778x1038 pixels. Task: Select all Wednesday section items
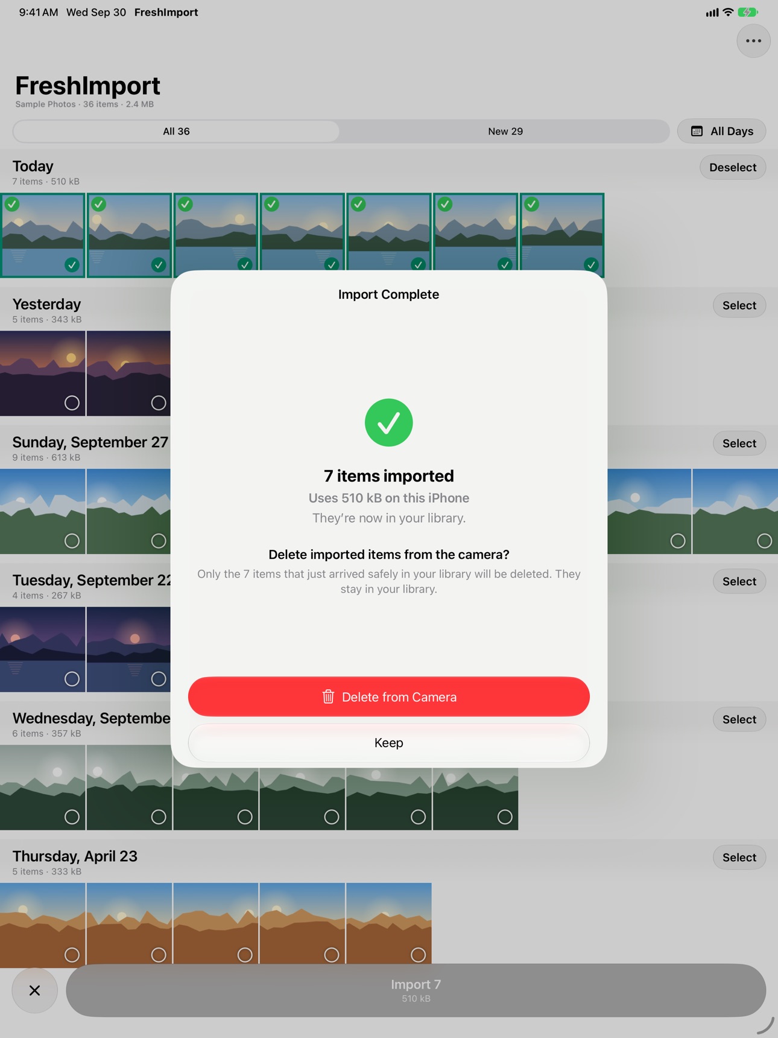click(x=739, y=719)
